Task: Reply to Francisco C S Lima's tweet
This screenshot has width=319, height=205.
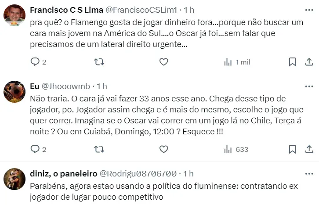Action: 35,62
